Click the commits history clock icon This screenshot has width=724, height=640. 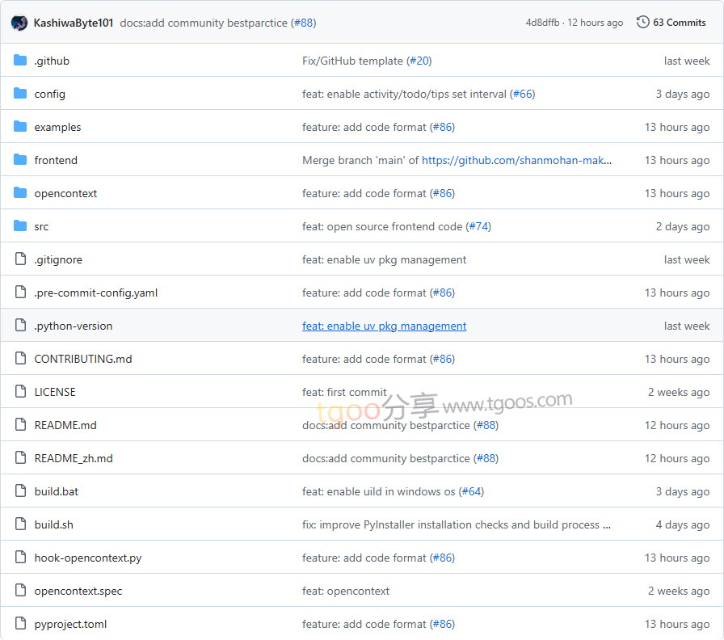click(643, 23)
